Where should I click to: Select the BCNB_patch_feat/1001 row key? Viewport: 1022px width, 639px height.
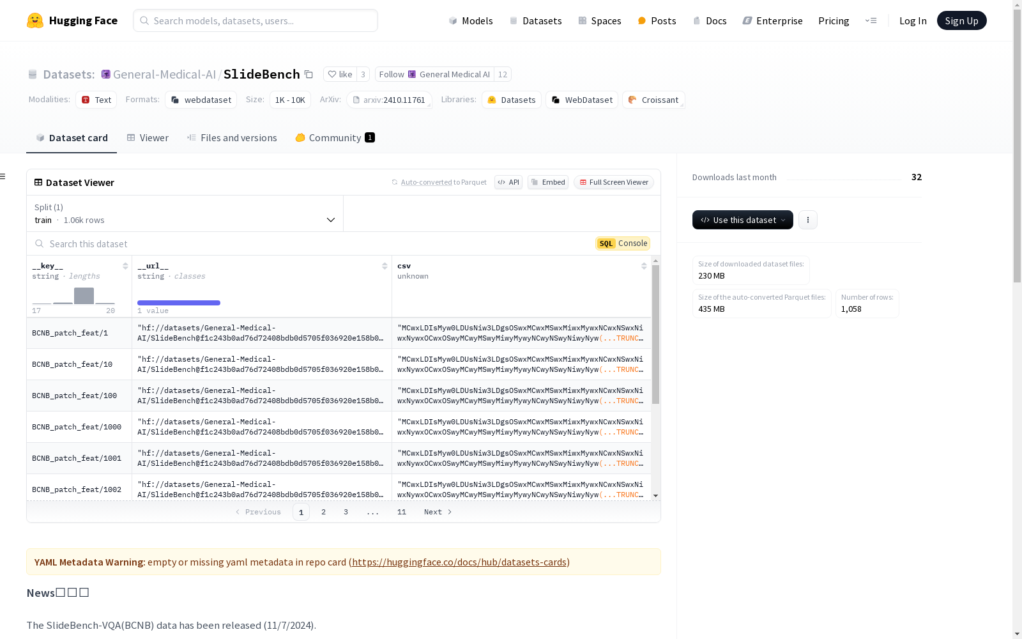point(77,458)
